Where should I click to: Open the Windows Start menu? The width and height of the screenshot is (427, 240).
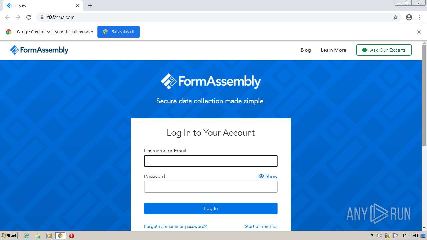pyautogui.click(x=9, y=236)
